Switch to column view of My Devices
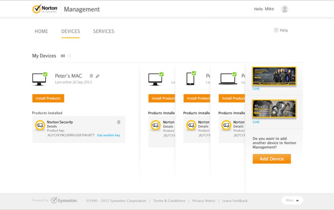The height and width of the screenshot is (210, 334). pos(63,56)
